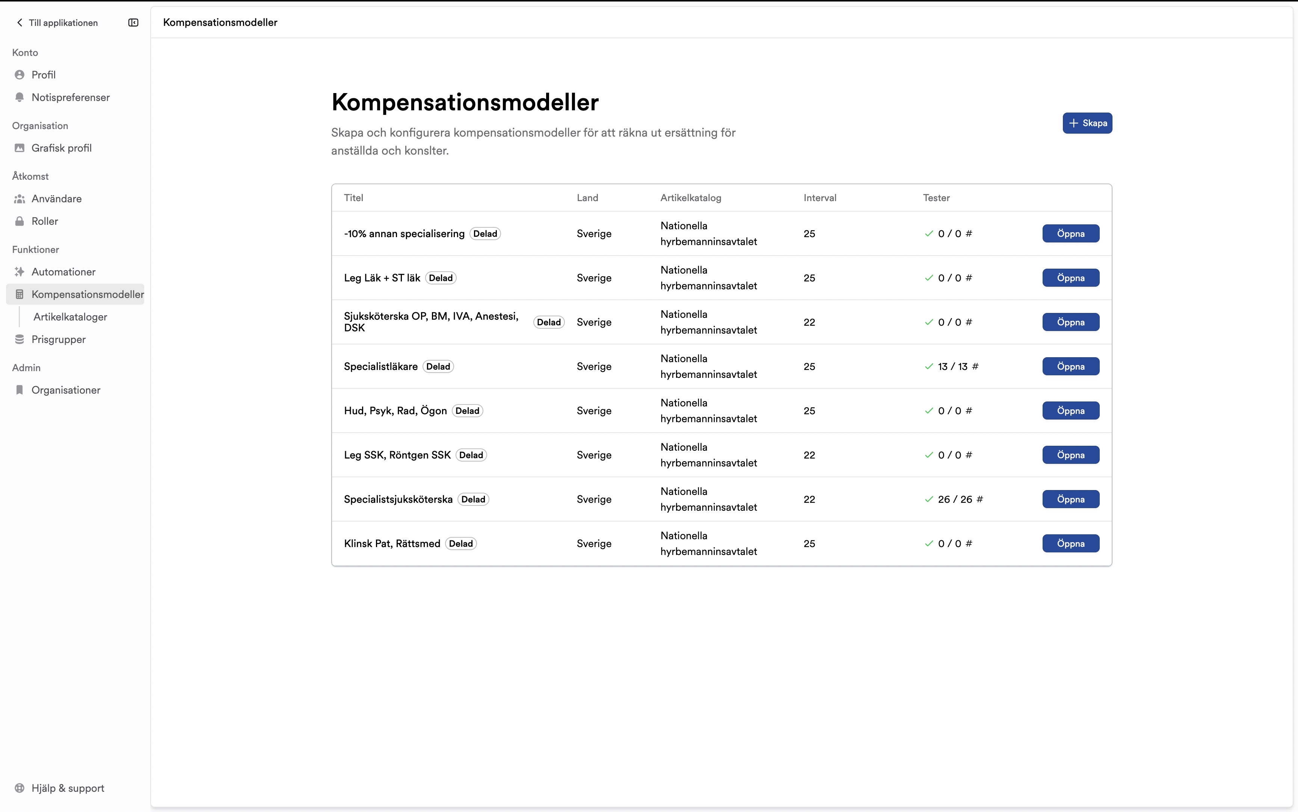Open Roller using the lock icon

tap(20, 221)
